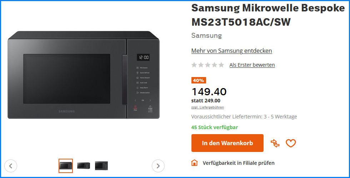Viewport: 350px width, 178px height.
Task: Click the store house icon
Action: point(194,163)
